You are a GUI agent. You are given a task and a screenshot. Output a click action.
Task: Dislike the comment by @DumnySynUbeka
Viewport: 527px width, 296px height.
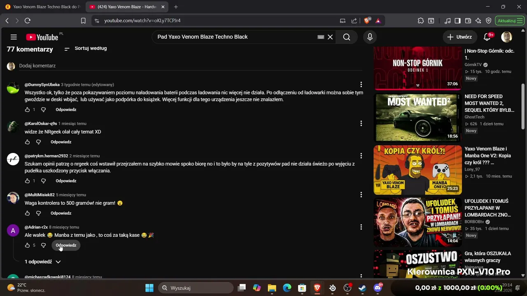tap(43, 110)
